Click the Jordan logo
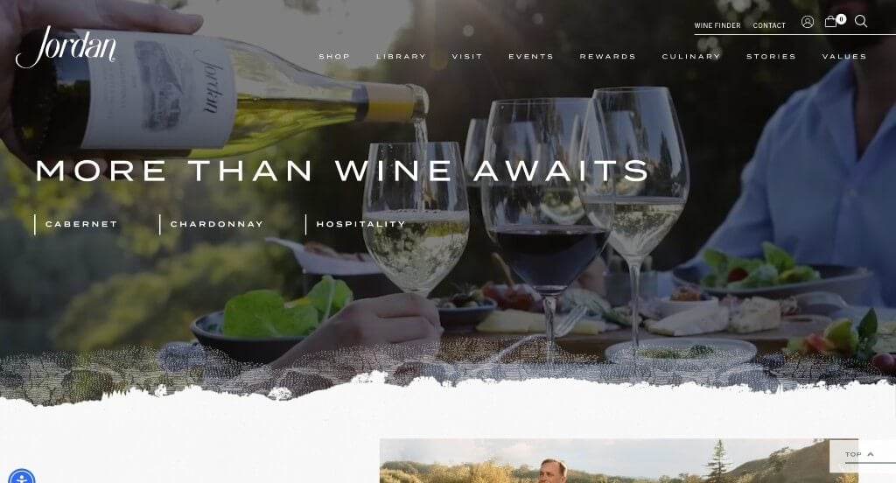The image size is (896, 483). [66, 46]
